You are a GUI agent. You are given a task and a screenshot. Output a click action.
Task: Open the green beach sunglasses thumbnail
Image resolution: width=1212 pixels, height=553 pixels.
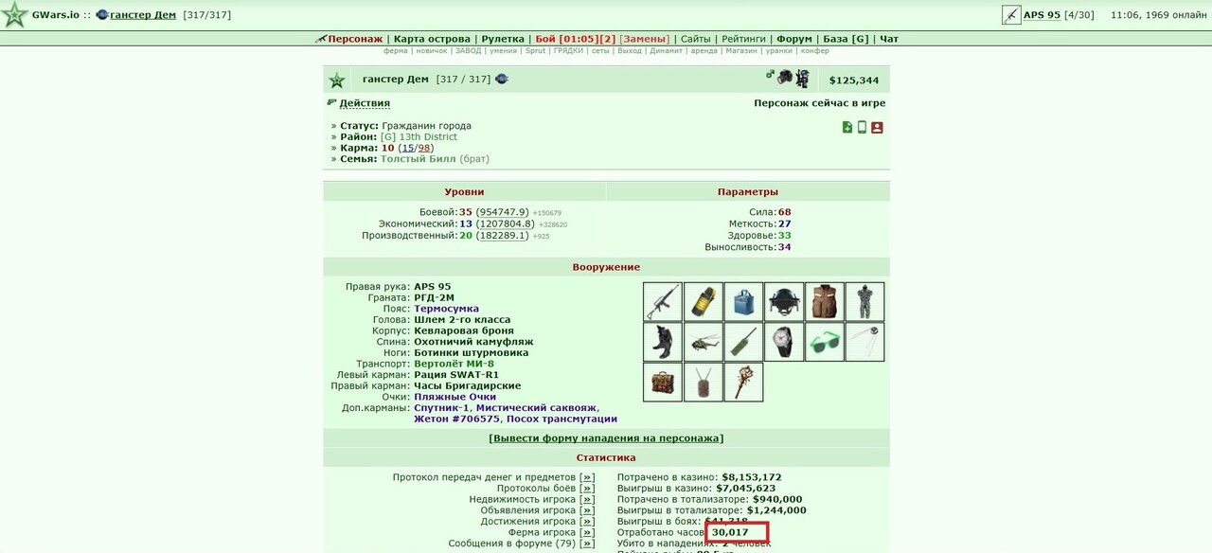[x=825, y=342]
